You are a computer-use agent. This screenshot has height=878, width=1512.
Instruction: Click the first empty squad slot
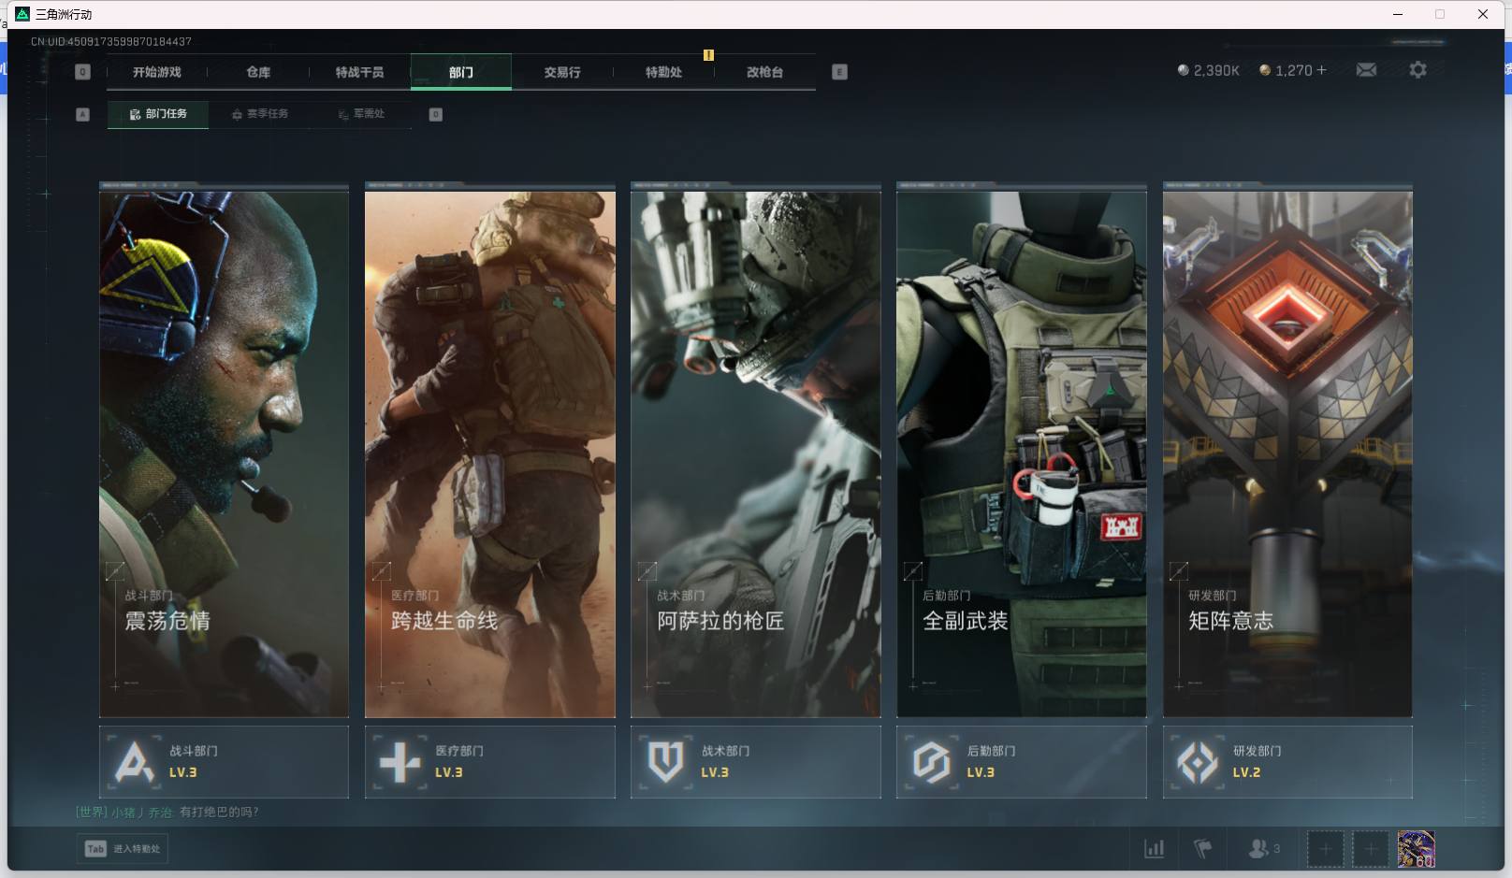click(1325, 849)
